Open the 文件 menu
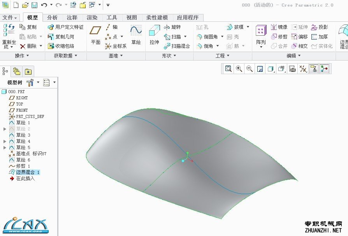This screenshot has width=348, height=236. (x=10, y=17)
